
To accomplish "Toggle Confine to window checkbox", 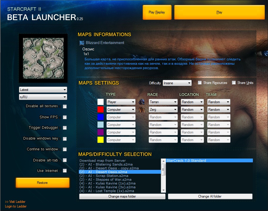I will (x=65, y=150).
